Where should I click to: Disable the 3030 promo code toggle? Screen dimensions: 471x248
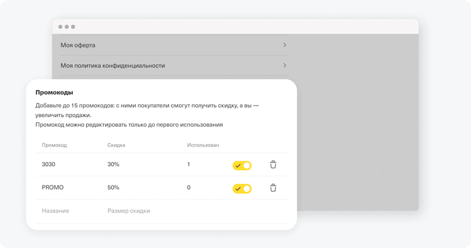(242, 166)
